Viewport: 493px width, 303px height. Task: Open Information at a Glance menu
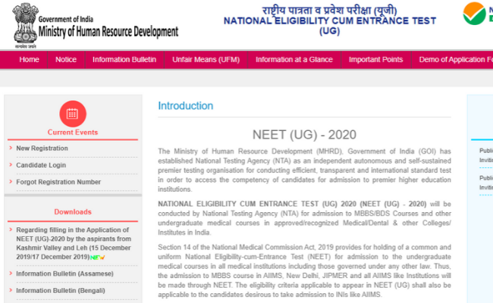click(294, 60)
